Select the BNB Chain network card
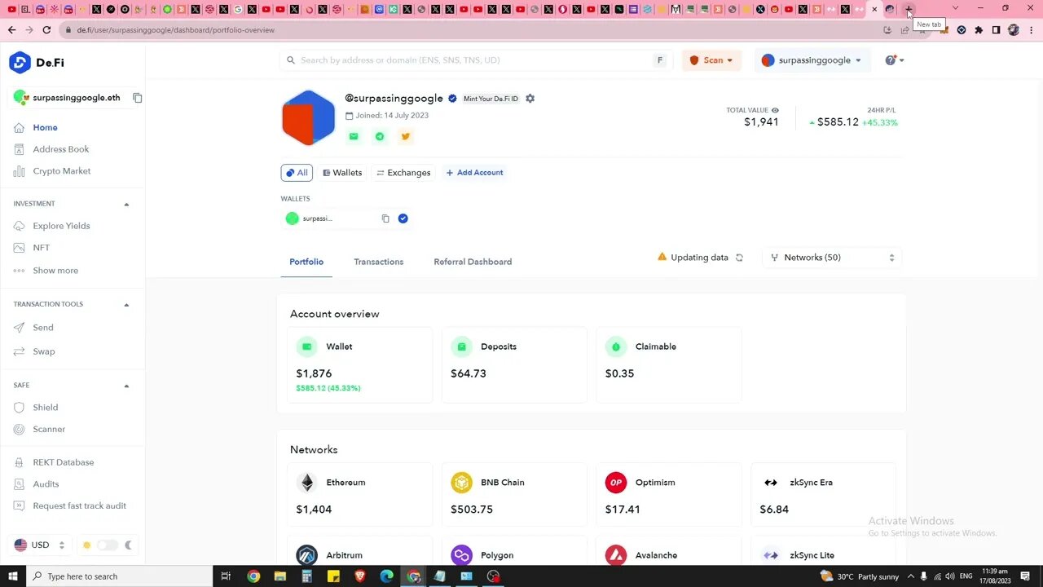The image size is (1043, 587). (x=514, y=495)
